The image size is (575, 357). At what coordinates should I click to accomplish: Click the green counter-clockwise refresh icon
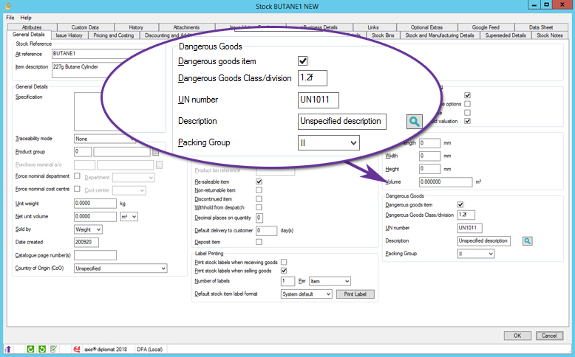pos(42,350)
